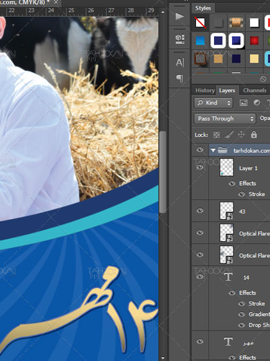Apply the dark navy square style
This screenshot has height=361, width=270.
237,59
